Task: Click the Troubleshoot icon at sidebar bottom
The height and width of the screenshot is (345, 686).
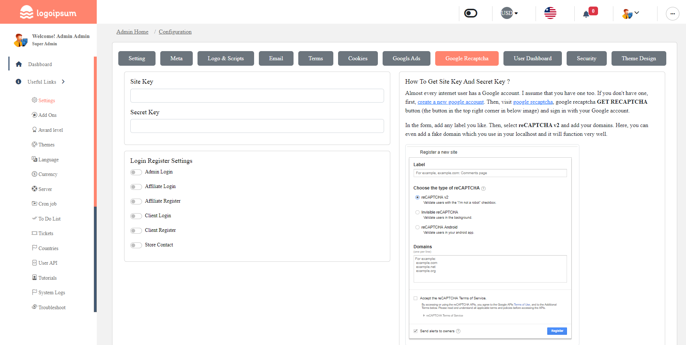Action: [34, 307]
